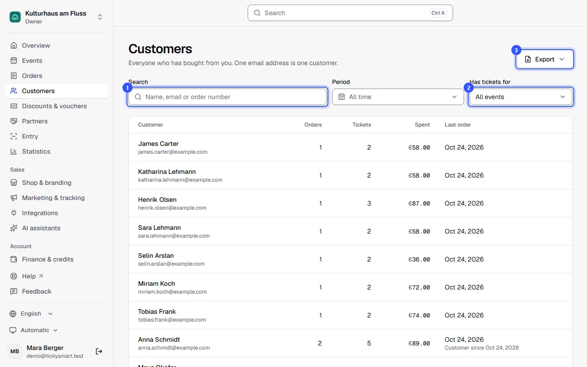Click the globe icon beside English

(x=13, y=314)
